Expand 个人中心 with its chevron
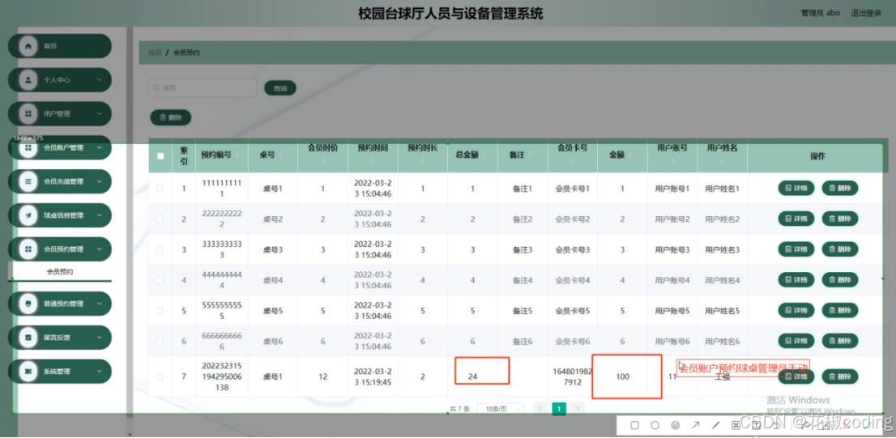Image resolution: width=896 pixels, height=438 pixels. pos(100,80)
